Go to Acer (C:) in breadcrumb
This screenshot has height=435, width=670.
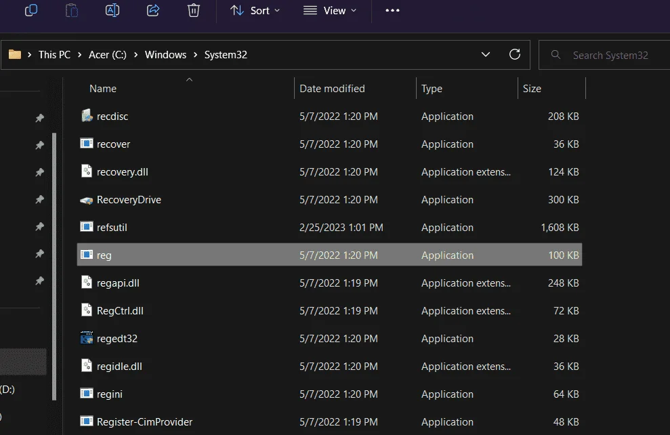[x=107, y=55]
